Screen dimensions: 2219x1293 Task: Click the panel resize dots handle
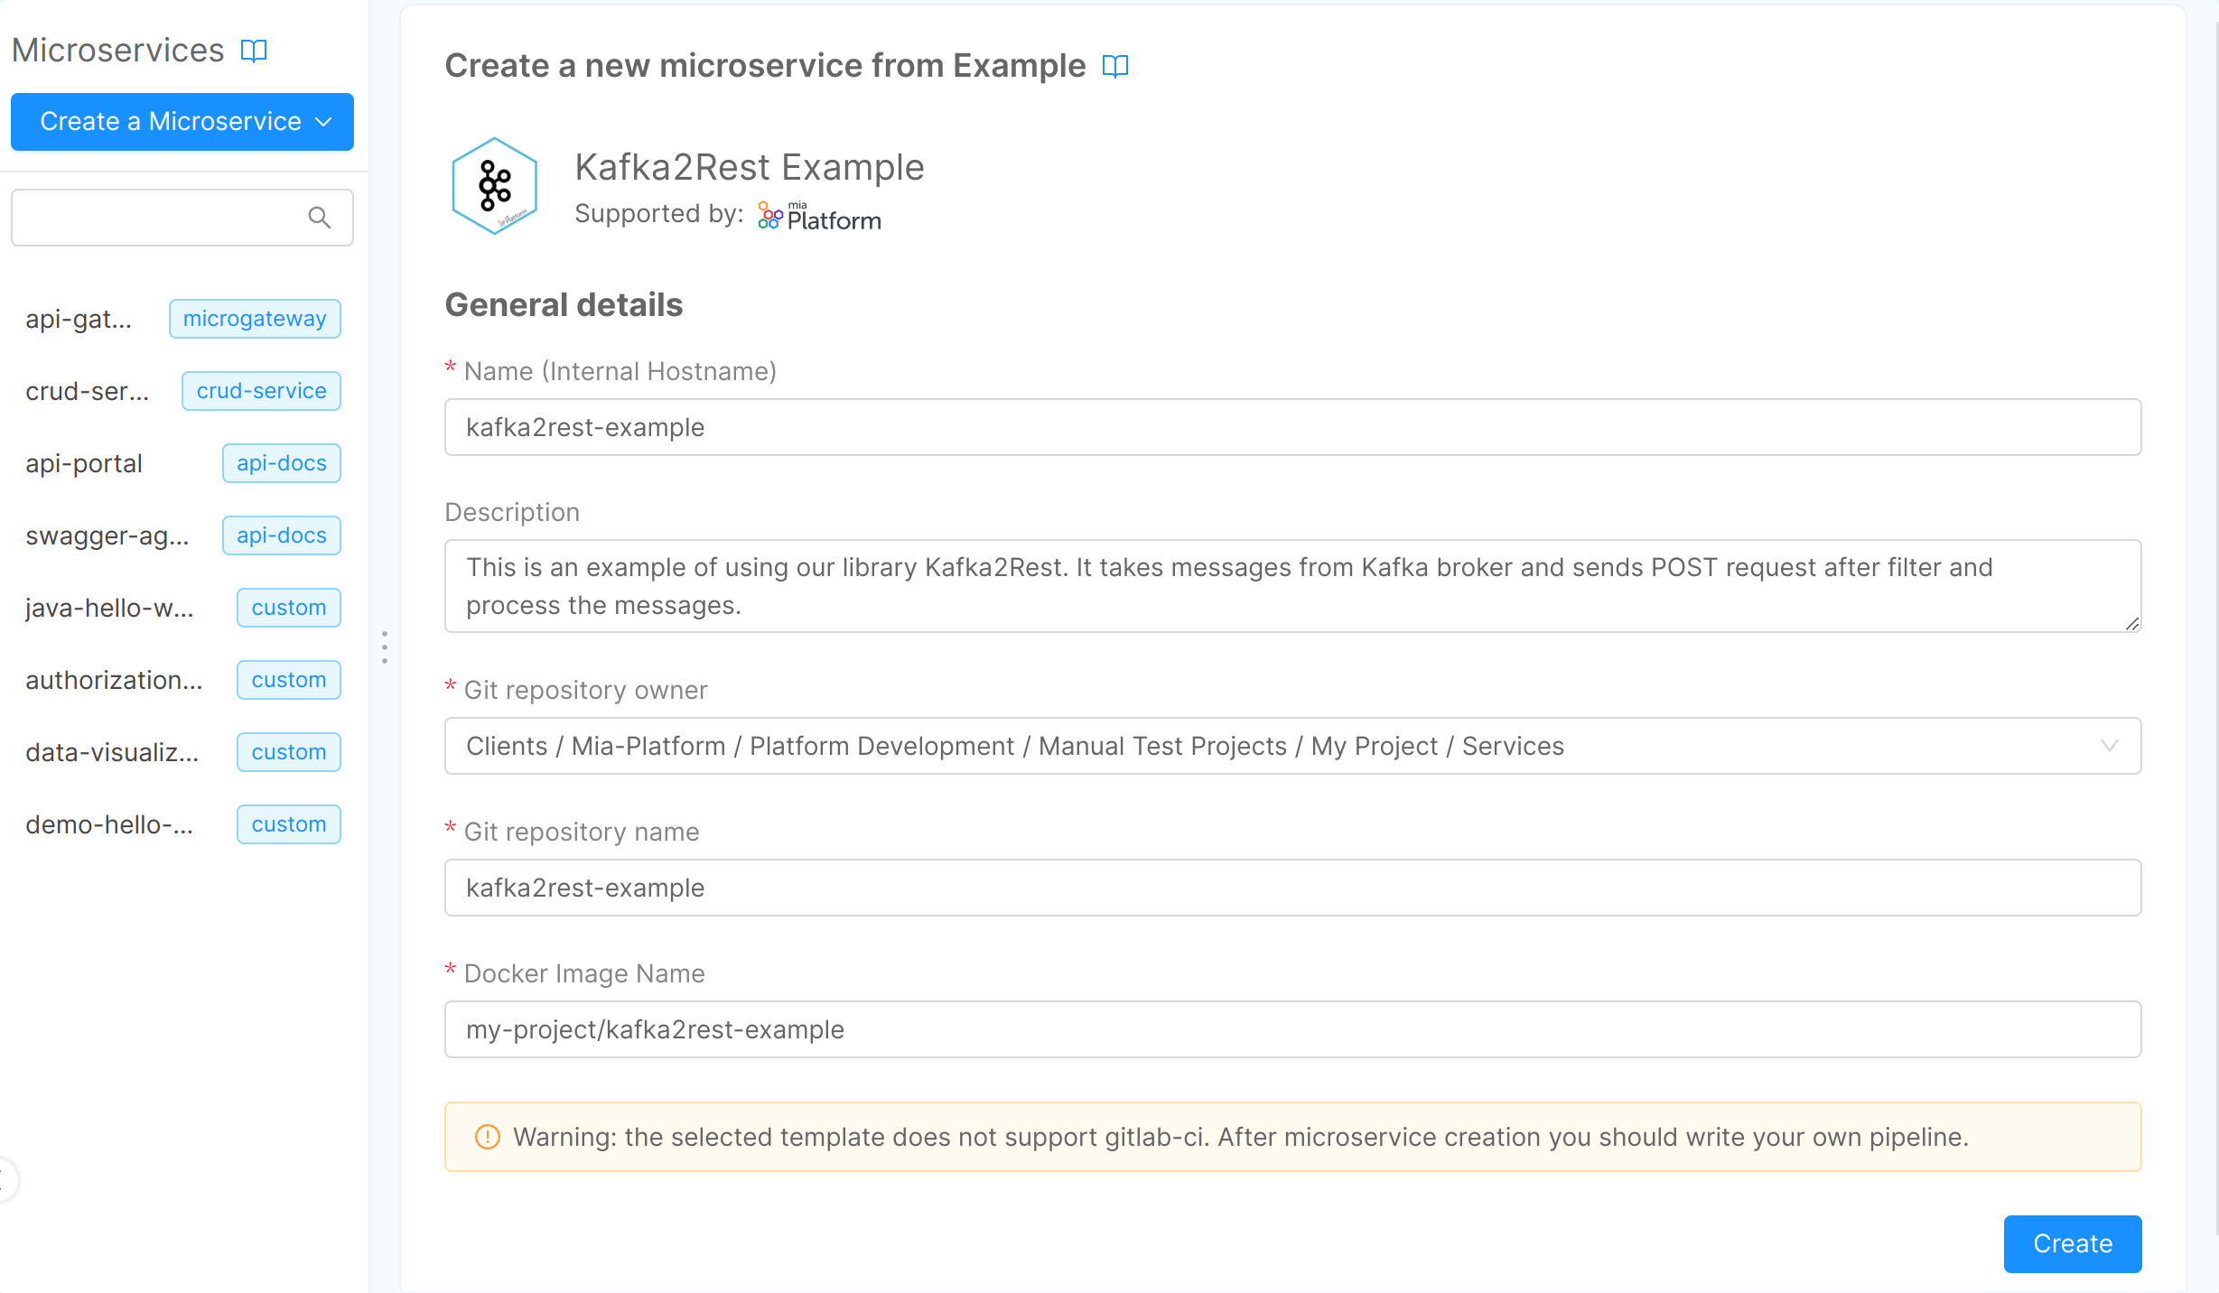[x=385, y=647]
